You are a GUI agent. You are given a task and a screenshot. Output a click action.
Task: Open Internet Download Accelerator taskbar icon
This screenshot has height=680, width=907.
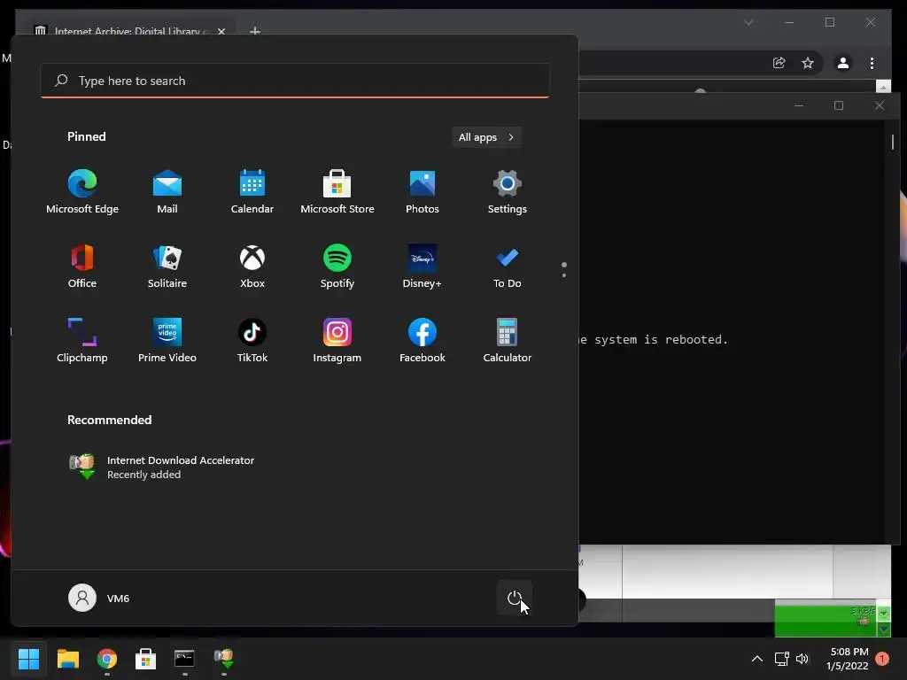224,659
